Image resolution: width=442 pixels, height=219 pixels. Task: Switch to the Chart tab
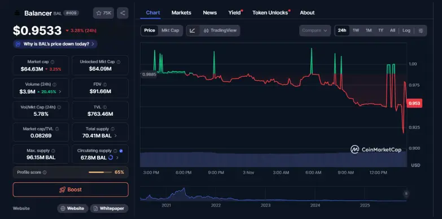pos(153,12)
